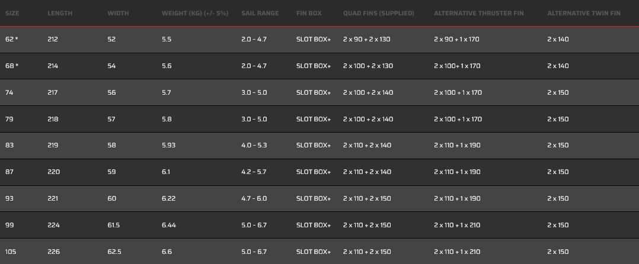Click the size 105 cell
This screenshot has height=264, width=639.
(x=11, y=252)
